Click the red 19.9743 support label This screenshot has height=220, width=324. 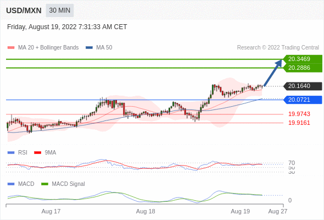pyautogui.click(x=299, y=114)
